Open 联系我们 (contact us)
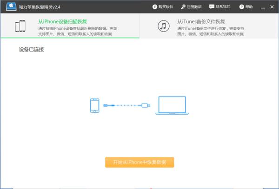This screenshot has width=279, height=189. coord(220,7)
